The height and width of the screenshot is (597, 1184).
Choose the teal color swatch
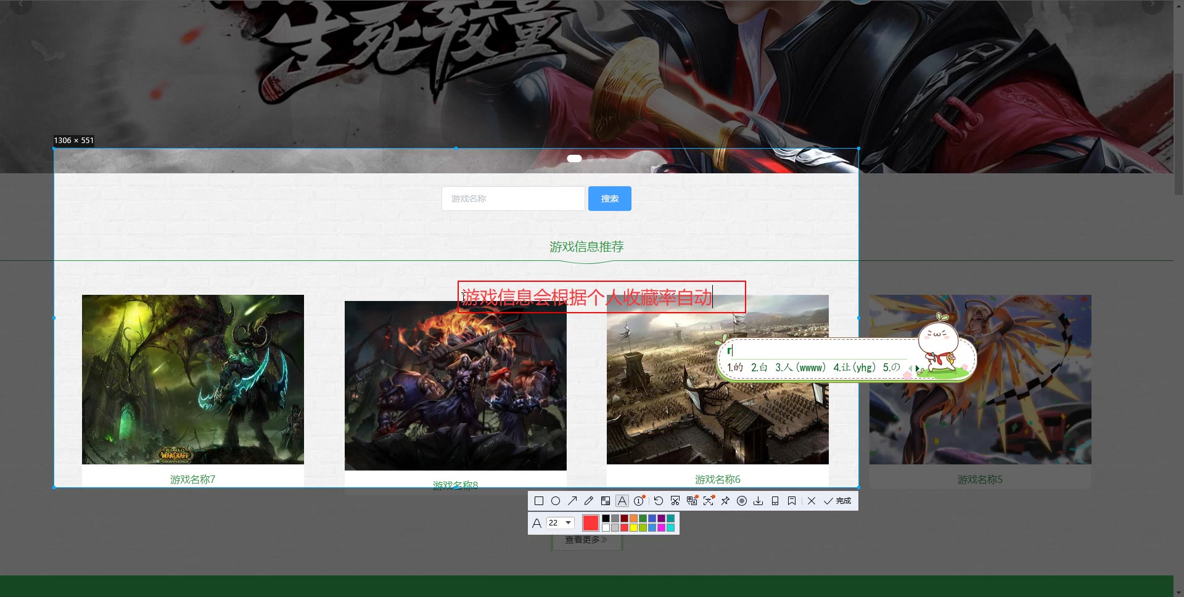click(x=670, y=519)
